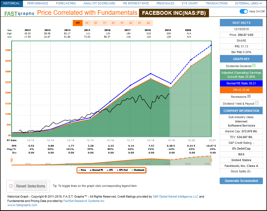Toggle Dividends in the chart legend

(x=138, y=170)
